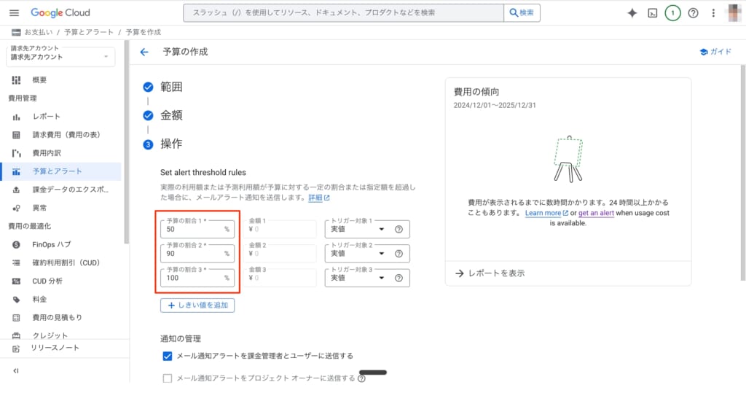The image size is (746, 393).
Task: Click the 概要 dashboard icon
Action: [16, 80]
